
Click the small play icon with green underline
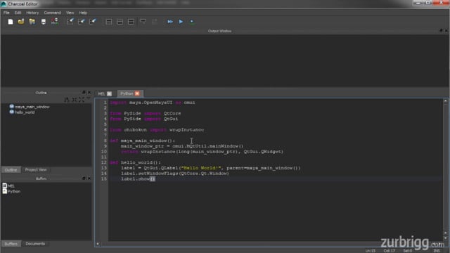point(192,22)
